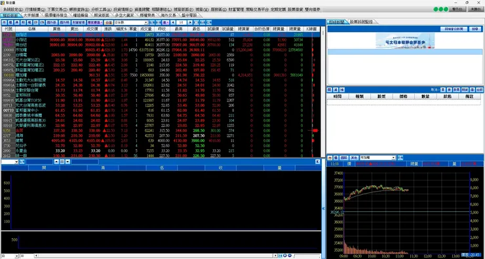Screen dimensions: 485x259
Task: Click the 買 cancel-buy button
Action: click(x=443, y=90)
